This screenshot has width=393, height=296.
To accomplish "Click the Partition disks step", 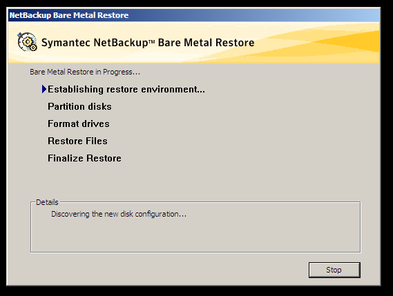I will [x=79, y=107].
